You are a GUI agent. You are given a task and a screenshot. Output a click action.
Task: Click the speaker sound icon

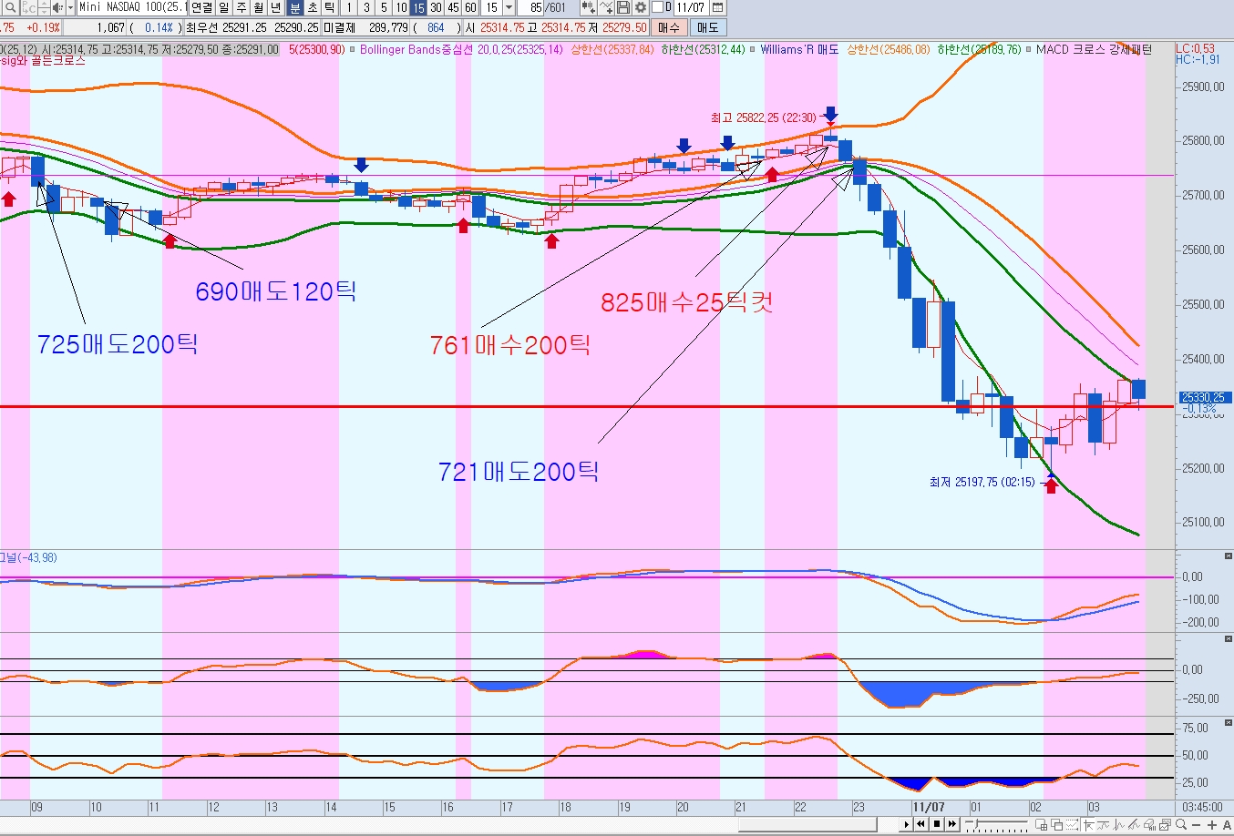(57, 7)
